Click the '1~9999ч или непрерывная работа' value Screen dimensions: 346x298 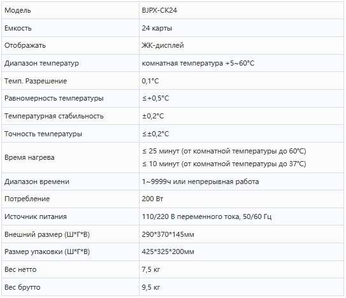(200, 181)
